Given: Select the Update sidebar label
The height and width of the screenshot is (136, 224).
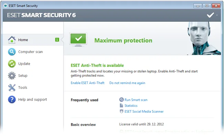Looking at the screenshot, I should coord(24,64).
